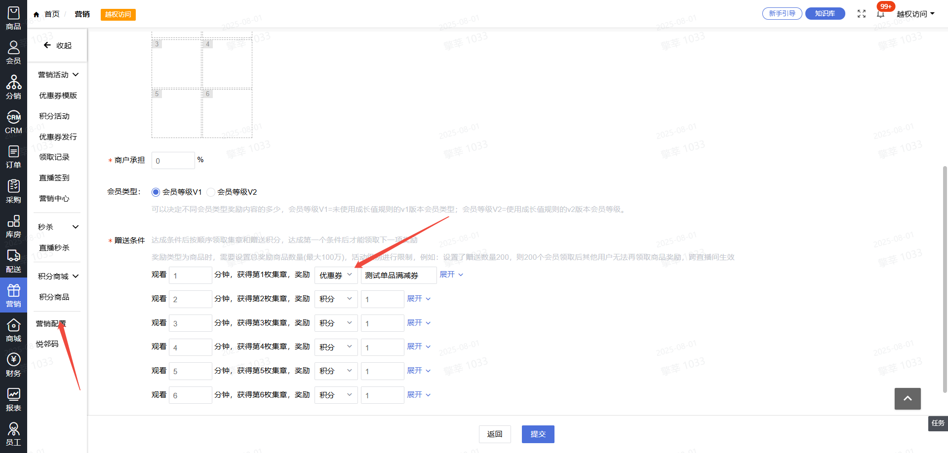Click the notification bell icon
Viewport: 948px width, 453px height.
tap(880, 14)
